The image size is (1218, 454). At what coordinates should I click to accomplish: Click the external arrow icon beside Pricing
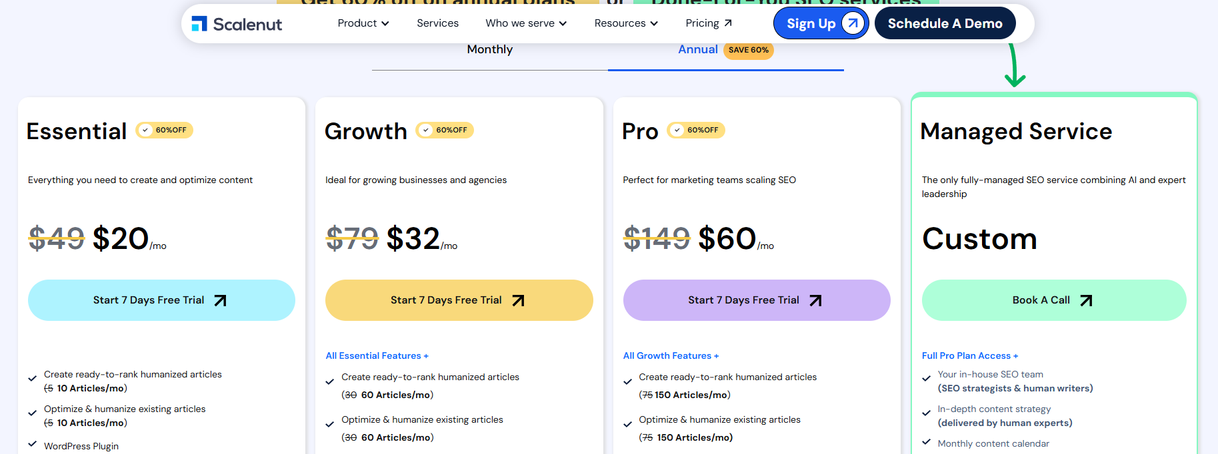pos(728,23)
